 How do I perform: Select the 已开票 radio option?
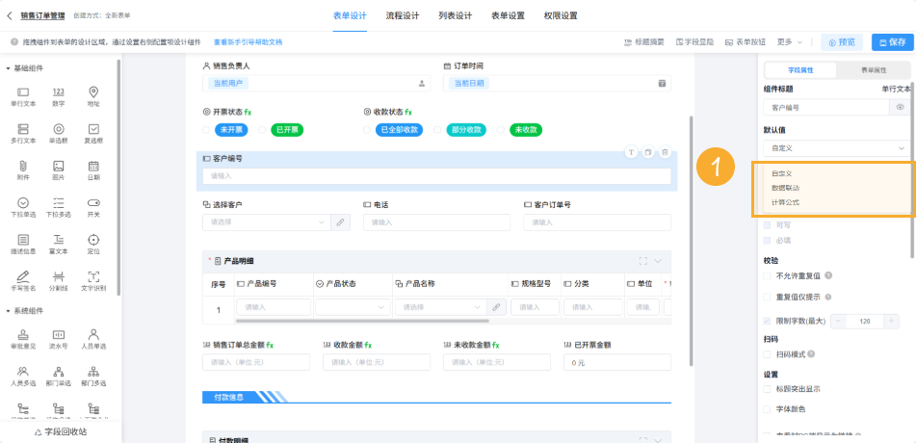[x=262, y=130]
